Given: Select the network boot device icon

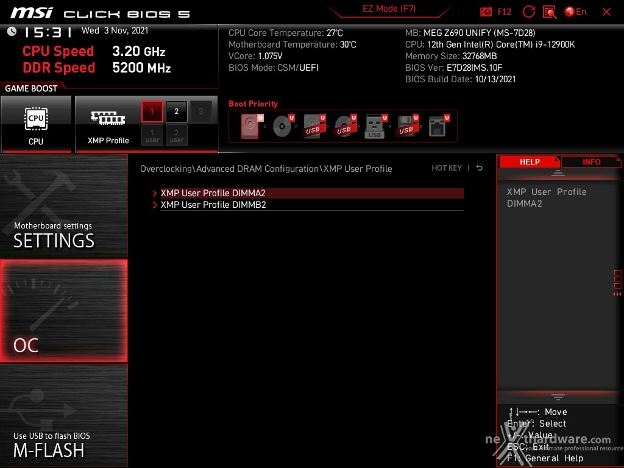Looking at the screenshot, I should click(x=438, y=126).
